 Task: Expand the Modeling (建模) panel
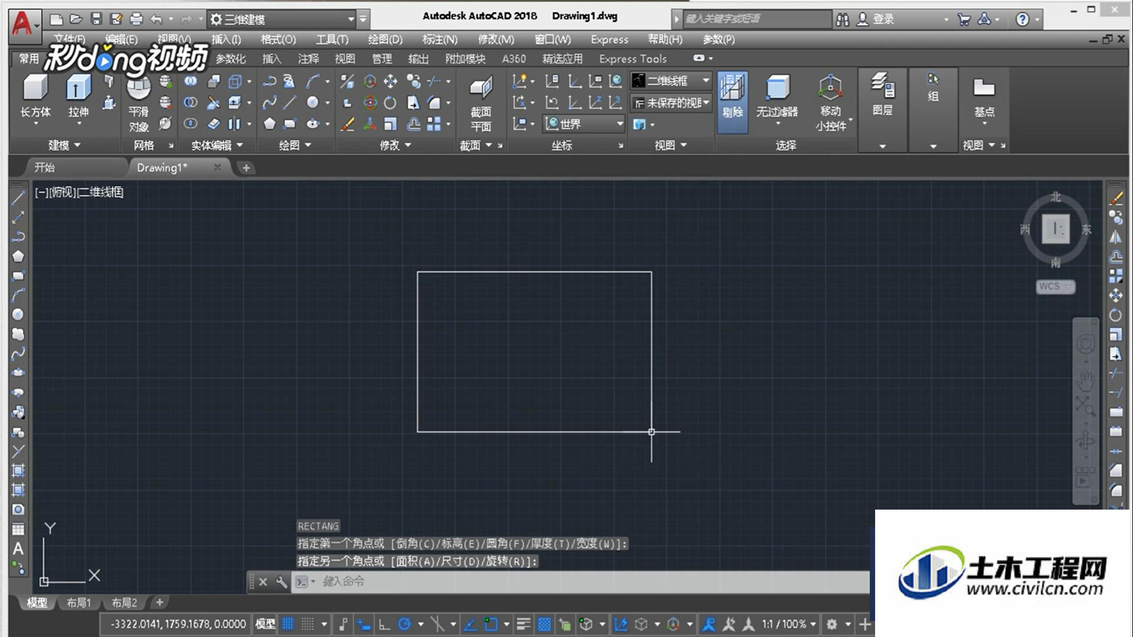pos(64,145)
